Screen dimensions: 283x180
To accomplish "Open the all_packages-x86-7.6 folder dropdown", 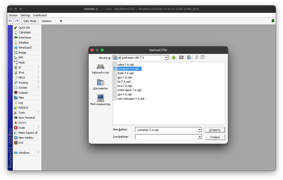I will 166,57.
